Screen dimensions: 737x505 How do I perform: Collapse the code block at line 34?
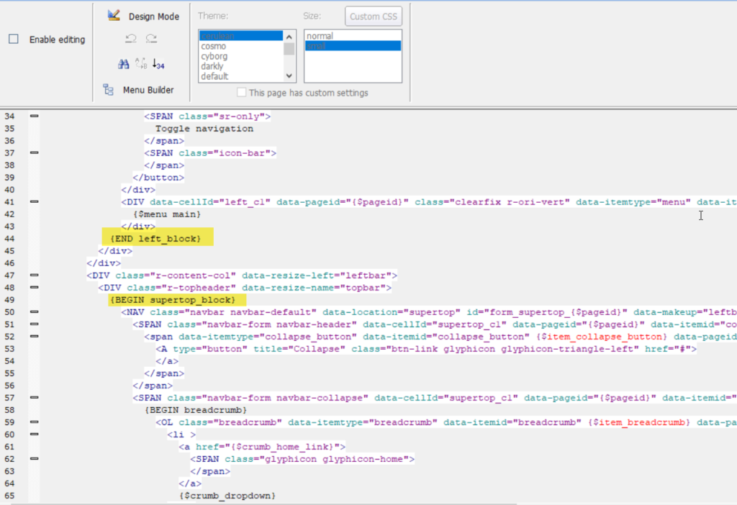click(x=34, y=116)
